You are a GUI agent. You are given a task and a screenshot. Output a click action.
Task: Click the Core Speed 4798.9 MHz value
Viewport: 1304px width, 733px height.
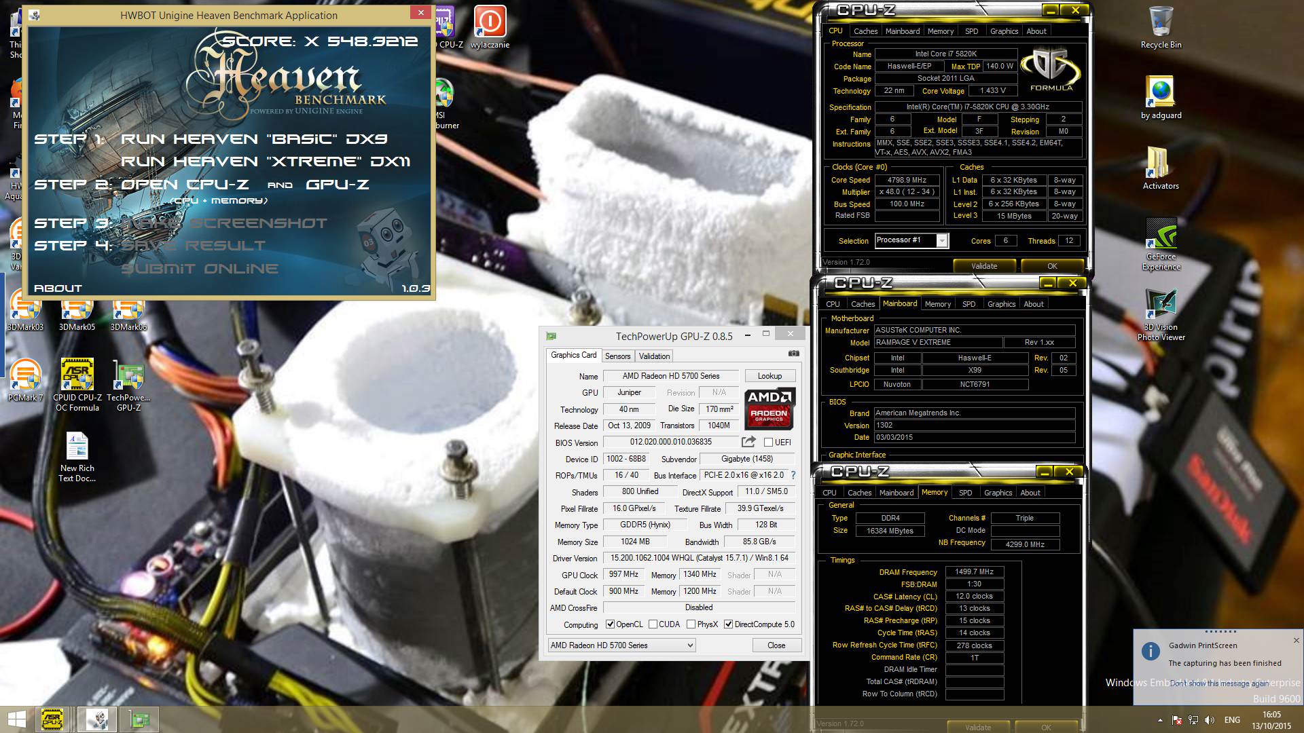pos(907,180)
